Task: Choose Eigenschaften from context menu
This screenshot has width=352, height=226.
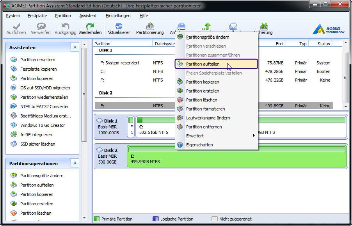Action: point(217,145)
